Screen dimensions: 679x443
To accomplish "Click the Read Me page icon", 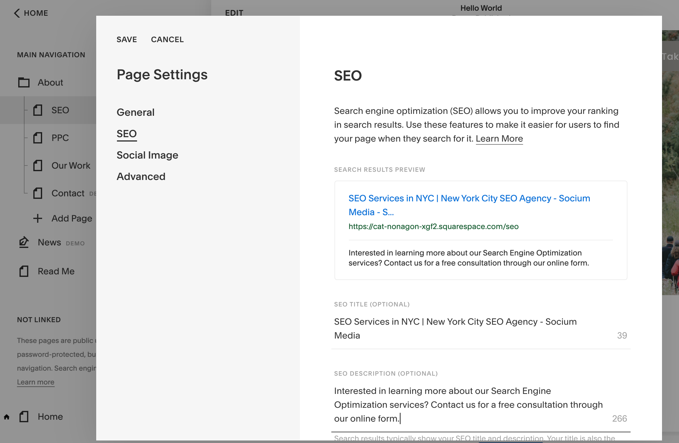I will 24,271.
